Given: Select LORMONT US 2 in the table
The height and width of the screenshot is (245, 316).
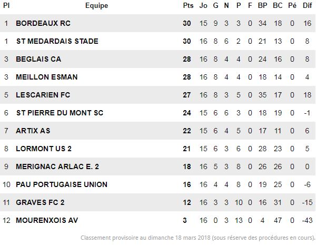Looking at the screenshot, I should pyautogui.click(x=44, y=149).
